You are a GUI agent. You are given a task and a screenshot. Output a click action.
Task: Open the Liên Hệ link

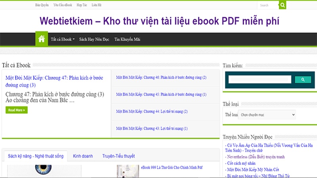click(96, 5)
